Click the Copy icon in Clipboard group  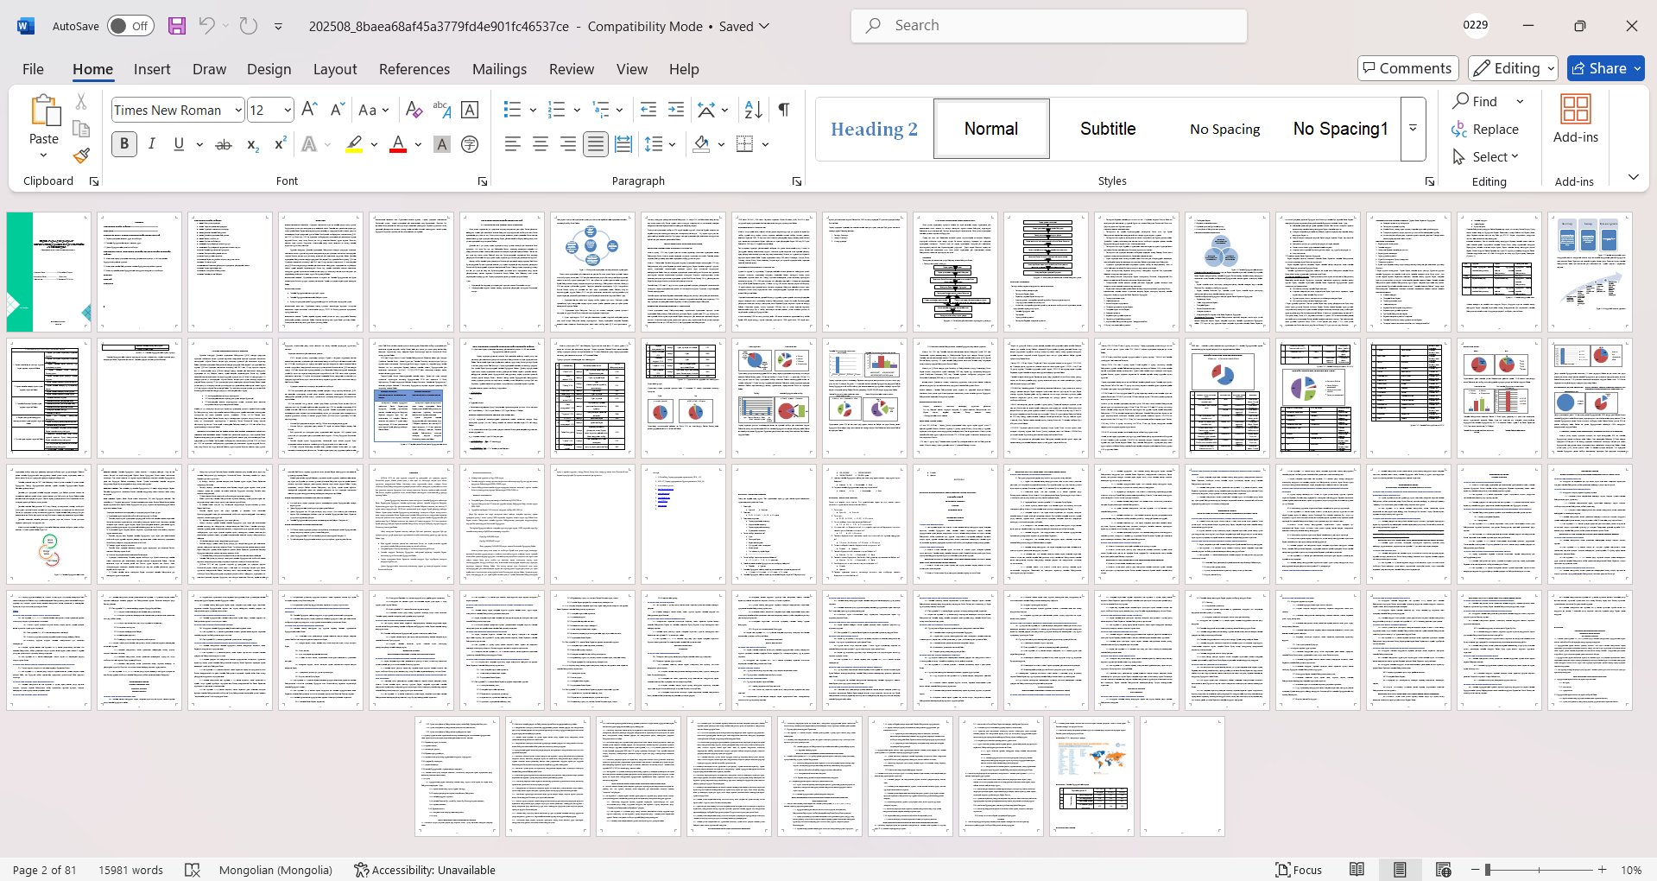coord(81,129)
